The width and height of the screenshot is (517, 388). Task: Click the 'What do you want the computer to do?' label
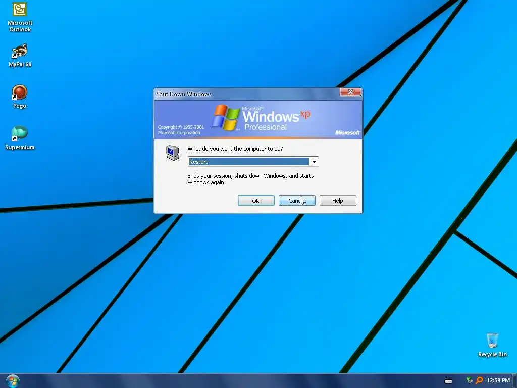(235, 149)
